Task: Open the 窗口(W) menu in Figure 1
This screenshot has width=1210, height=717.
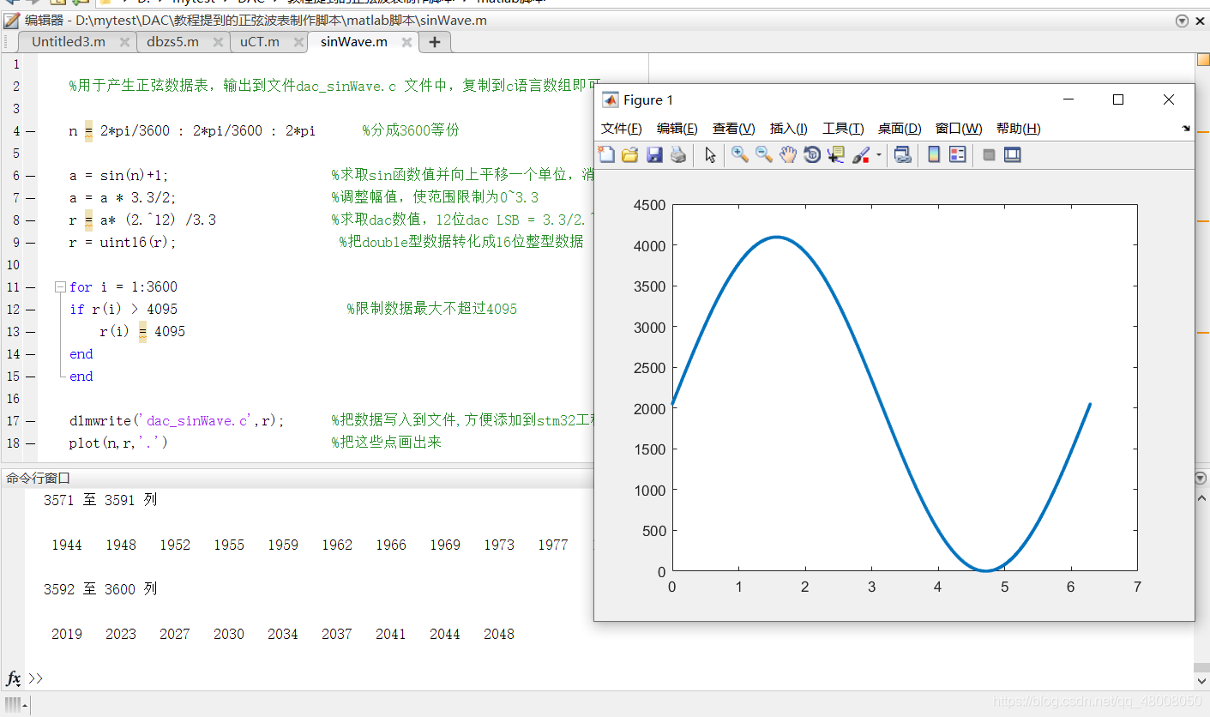Action: click(959, 128)
